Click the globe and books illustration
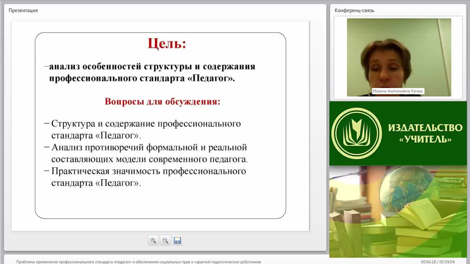The image size is (470, 264). [x=398, y=212]
